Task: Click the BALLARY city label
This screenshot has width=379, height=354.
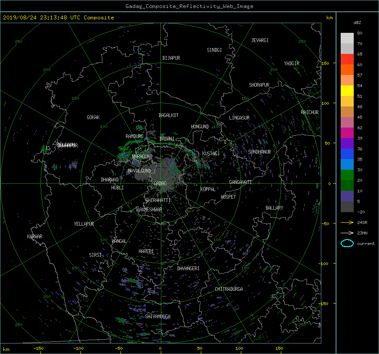Action: coord(274,208)
